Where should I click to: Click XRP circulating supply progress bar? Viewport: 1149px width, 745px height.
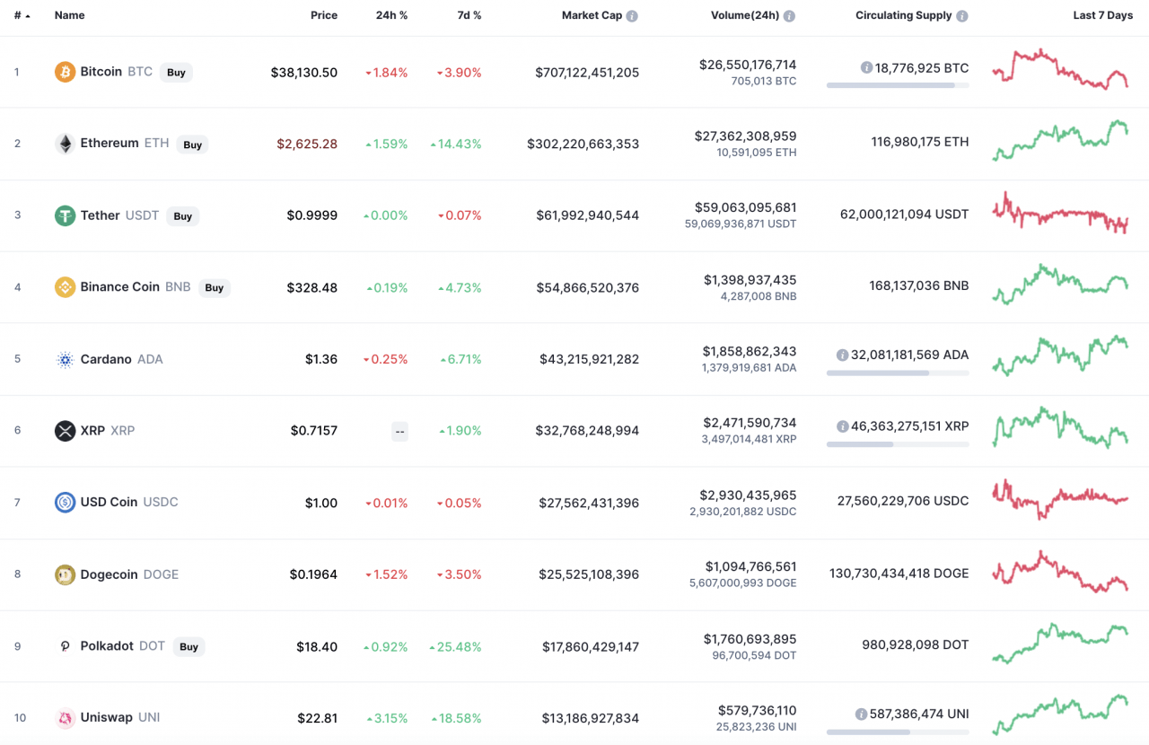pos(898,444)
